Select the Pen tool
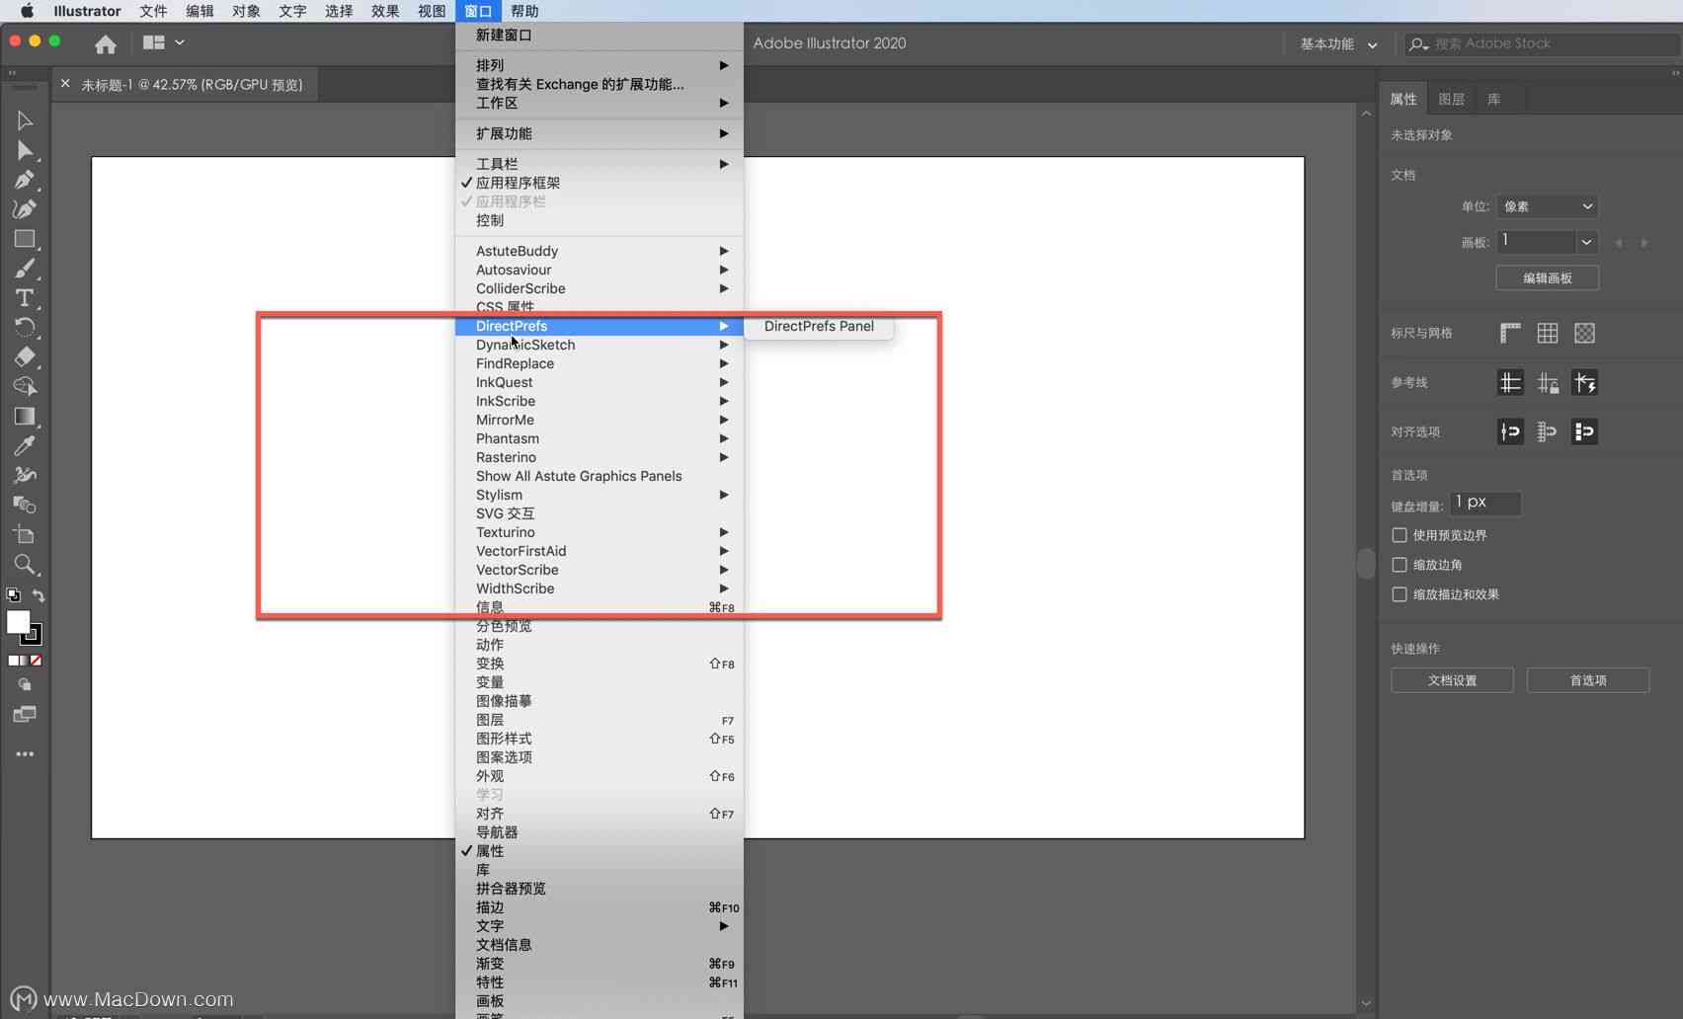 click(x=25, y=180)
